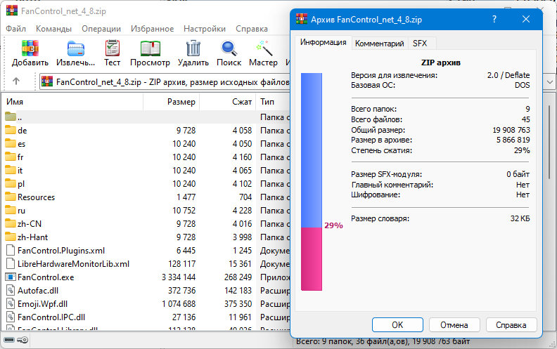The image size is (557, 349).
Task: Click the OK button
Action: coord(397,325)
